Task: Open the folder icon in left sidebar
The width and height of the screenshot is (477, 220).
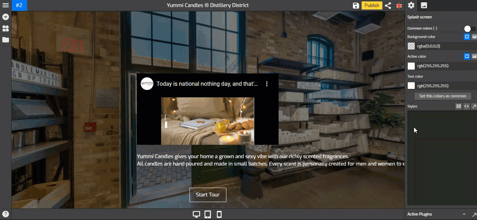Action: point(6,40)
